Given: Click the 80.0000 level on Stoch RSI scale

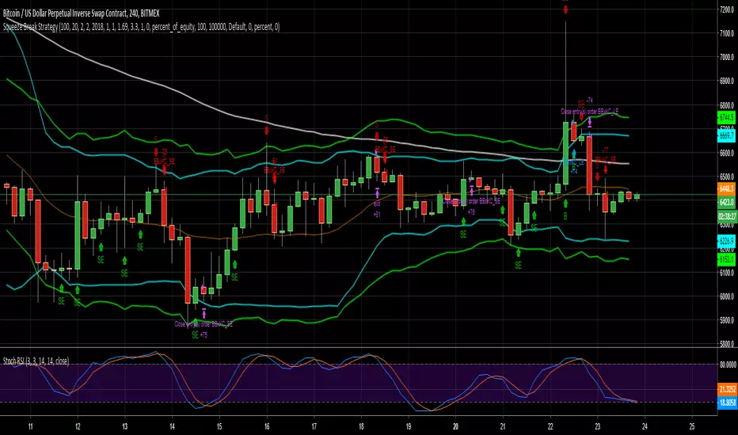Looking at the screenshot, I should point(727,365).
